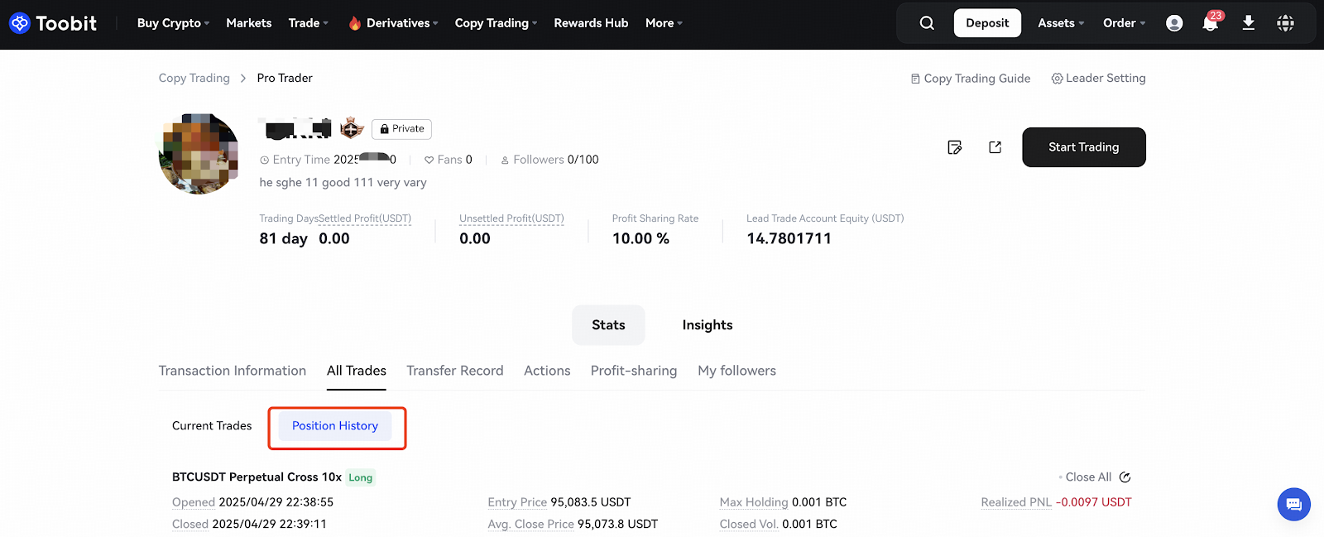Switch to Current Trades view
1324x537 pixels.
pos(212,426)
